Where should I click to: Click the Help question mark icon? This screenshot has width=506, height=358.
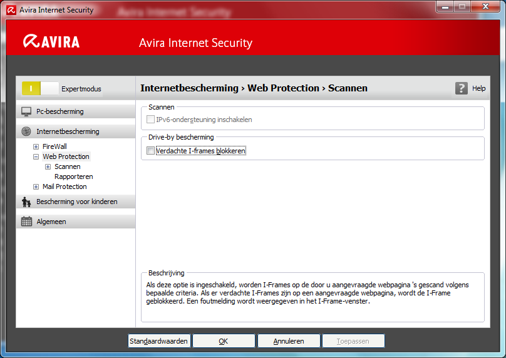pyautogui.click(x=462, y=88)
